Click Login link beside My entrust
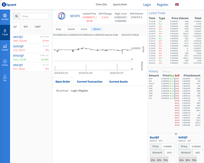This screenshot has height=163, width=204. click(74, 90)
